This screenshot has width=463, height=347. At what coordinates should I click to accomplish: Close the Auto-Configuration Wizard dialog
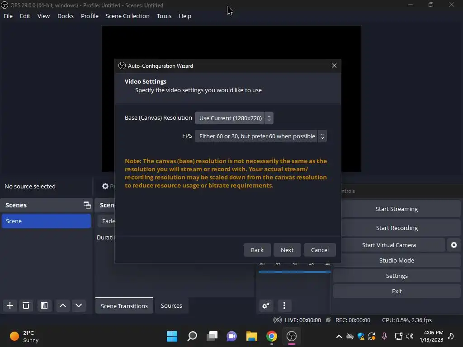pos(334,66)
